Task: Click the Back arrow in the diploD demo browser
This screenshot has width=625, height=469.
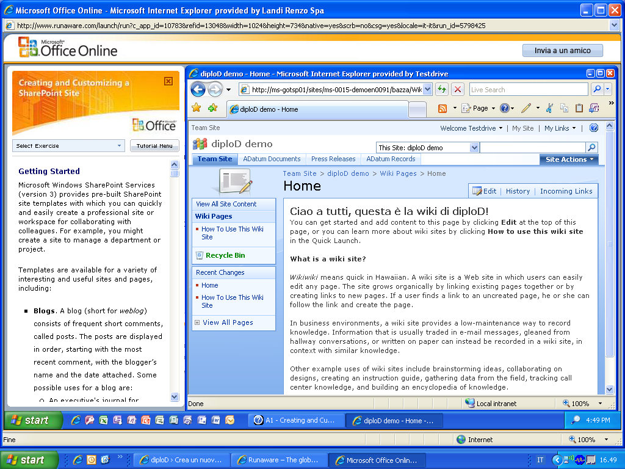Action: [x=198, y=89]
